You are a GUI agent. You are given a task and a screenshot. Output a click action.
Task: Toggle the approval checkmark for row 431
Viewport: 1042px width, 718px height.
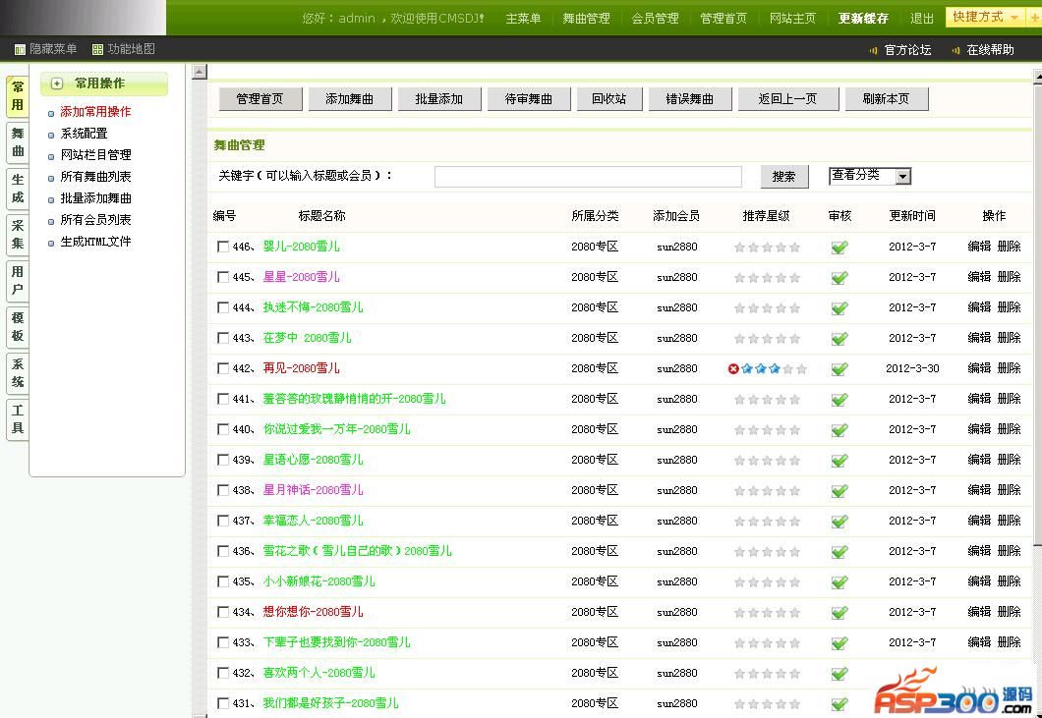tap(839, 704)
